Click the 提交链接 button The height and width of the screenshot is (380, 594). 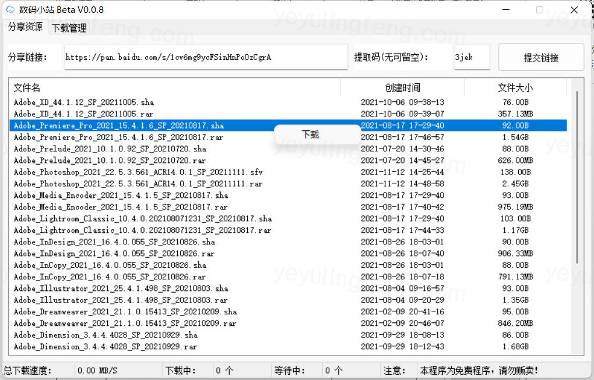(x=541, y=57)
